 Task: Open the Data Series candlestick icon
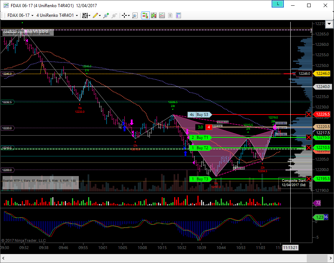pos(154,15)
